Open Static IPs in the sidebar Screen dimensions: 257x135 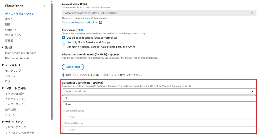11,30
